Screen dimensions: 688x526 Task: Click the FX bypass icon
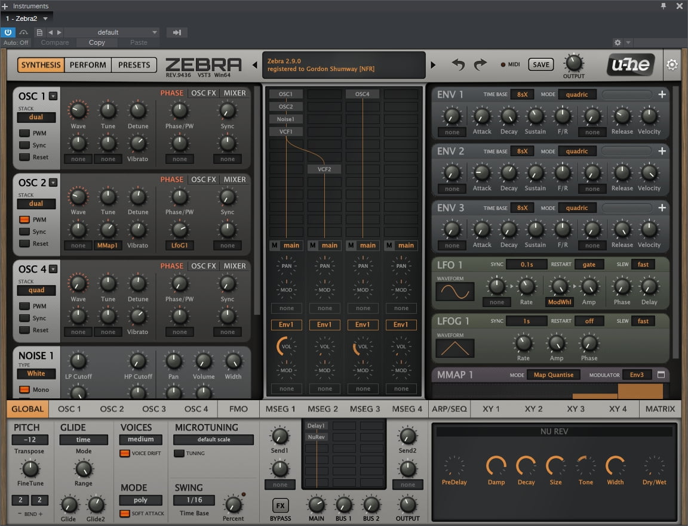(280, 505)
